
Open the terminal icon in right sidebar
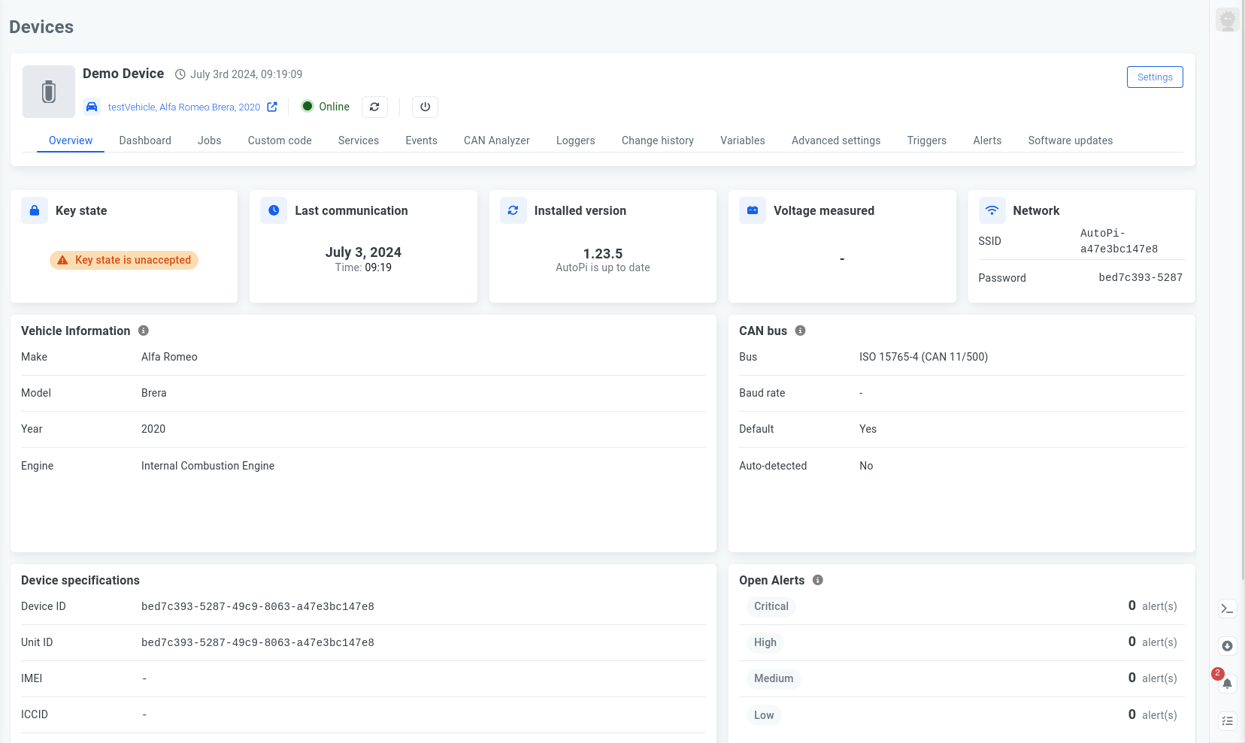pos(1228,609)
